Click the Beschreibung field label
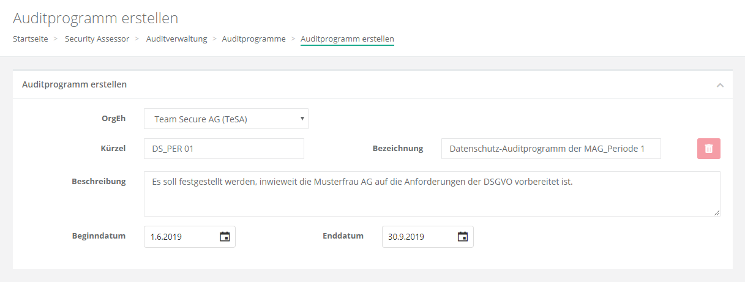This screenshot has width=745, height=282. (x=99, y=182)
